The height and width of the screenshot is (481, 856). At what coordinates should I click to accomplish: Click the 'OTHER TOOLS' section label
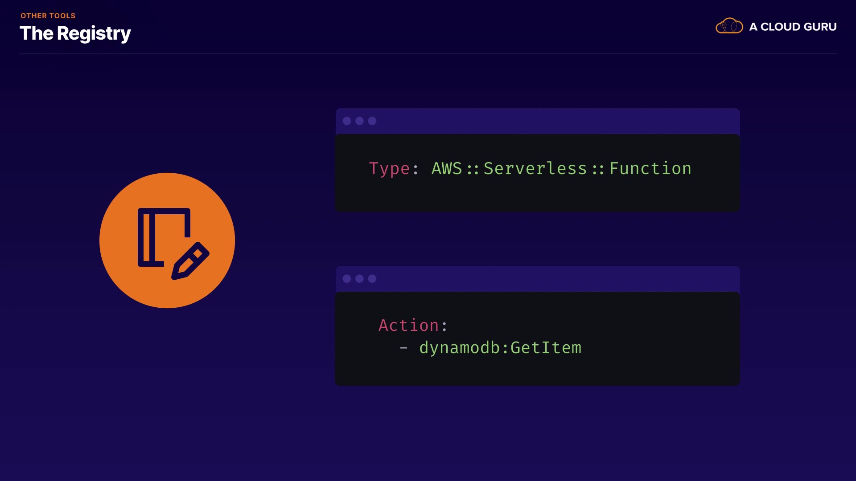click(48, 16)
